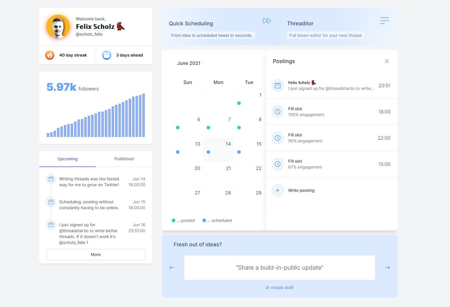Open Quick Scheduling via the fast-forward icon
This screenshot has width=450, height=307.
tap(267, 21)
